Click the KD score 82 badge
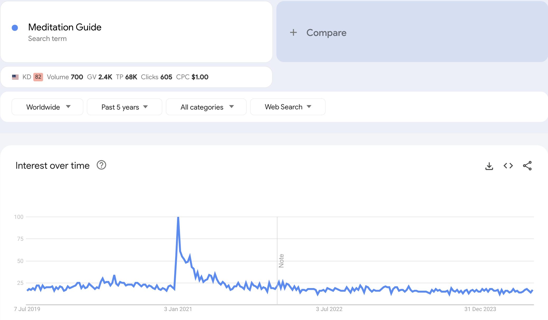This screenshot has height=320, width=548. click(x=38, y=77)
